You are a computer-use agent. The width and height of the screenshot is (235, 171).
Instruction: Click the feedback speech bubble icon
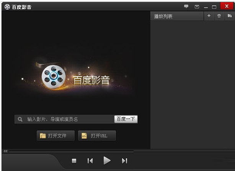pos(186,7)
